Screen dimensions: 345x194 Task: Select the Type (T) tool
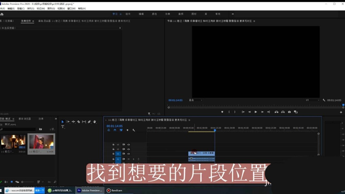pos(63,127)
